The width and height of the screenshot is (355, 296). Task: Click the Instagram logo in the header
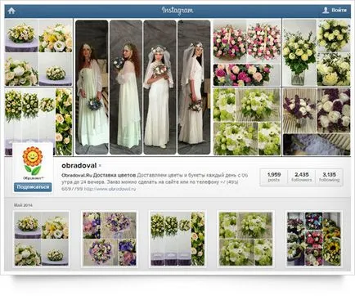pos(177,11)
